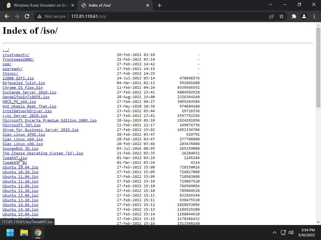Image resolution: width=321 pixels, height=240 pixels.
Task: Open the network status tray icon
Action: [283, 232]
